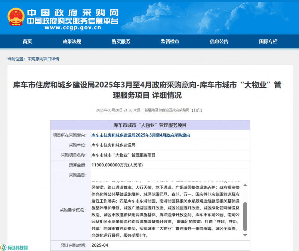Click the 中国政府采购网 site title
299x251 pixels.
(x=73, y=13)
